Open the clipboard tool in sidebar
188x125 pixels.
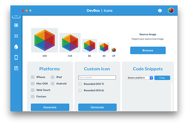tap(16, 68)
